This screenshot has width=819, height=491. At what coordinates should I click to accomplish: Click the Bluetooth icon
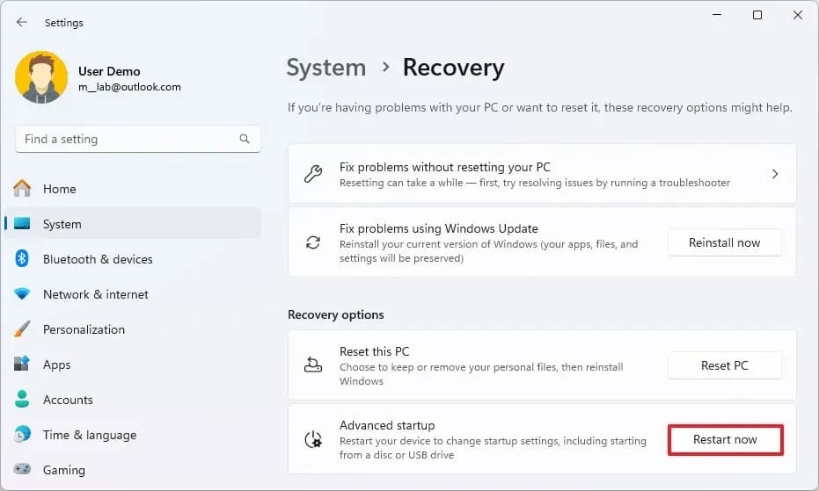[x=22, y=258]
